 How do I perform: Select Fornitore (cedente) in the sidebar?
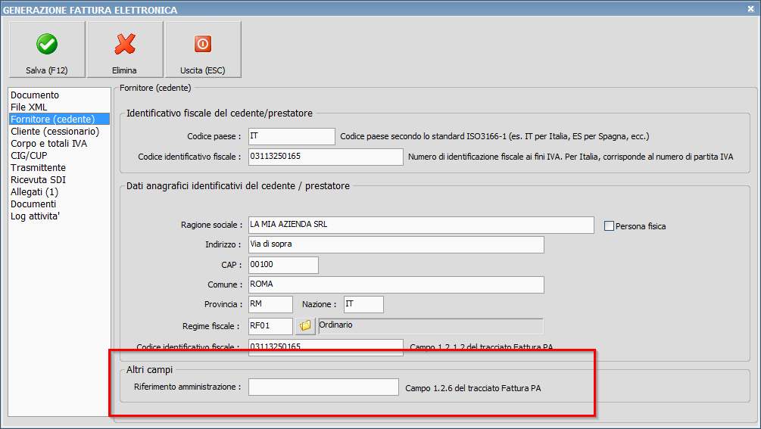click(x=59, y=120)
